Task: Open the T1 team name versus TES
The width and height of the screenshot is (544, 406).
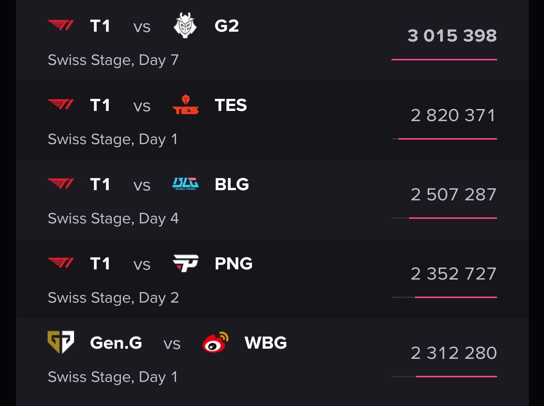Action: [x=100, y=105]
